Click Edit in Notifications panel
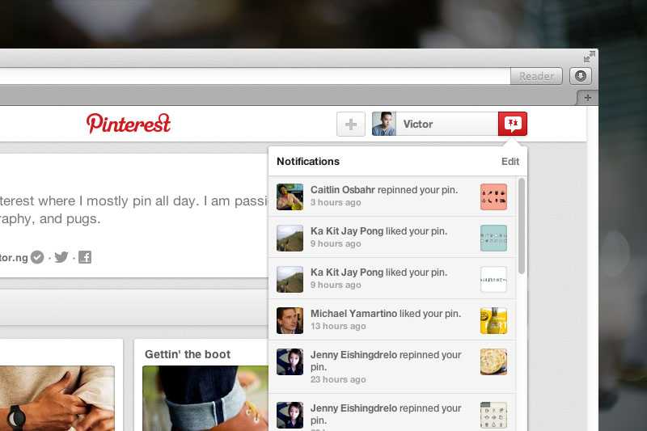 pos(510,161)
